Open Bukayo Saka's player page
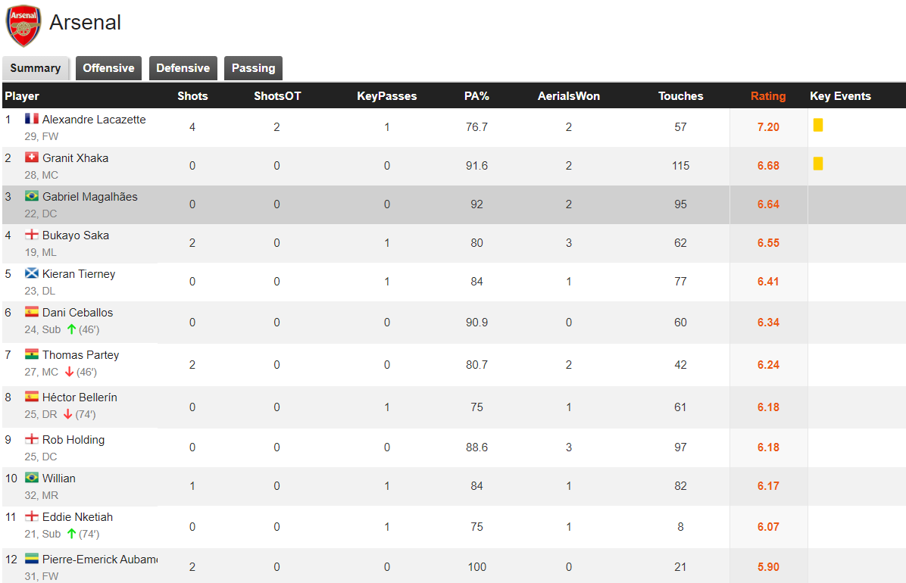906x583 pixels. [x=76, y=235]
